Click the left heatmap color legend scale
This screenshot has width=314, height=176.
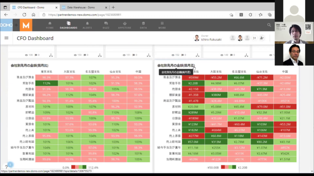pos(79,167)
